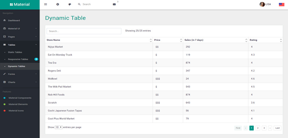Click the Scratch row name
The image size is (288, 138).
click(52, 103)
